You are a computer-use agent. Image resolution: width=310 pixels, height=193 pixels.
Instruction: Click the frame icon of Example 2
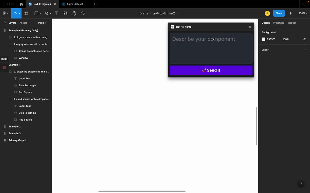tap(5, 127)
